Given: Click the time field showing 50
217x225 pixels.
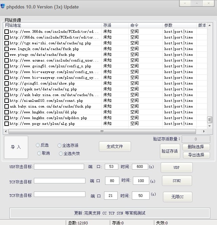Looking at the screenshot, I should point(141,196).
